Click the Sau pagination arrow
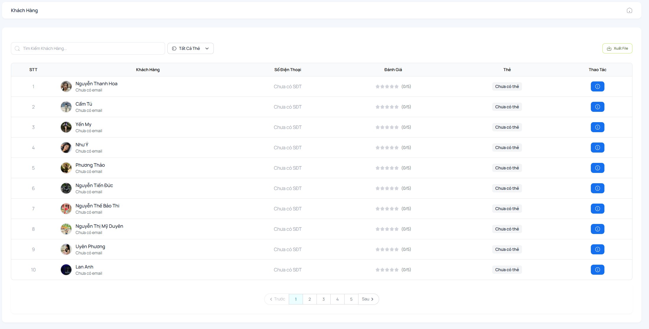Screen dimensions: 649x329 pyautogui.click(x=368, y=299)
